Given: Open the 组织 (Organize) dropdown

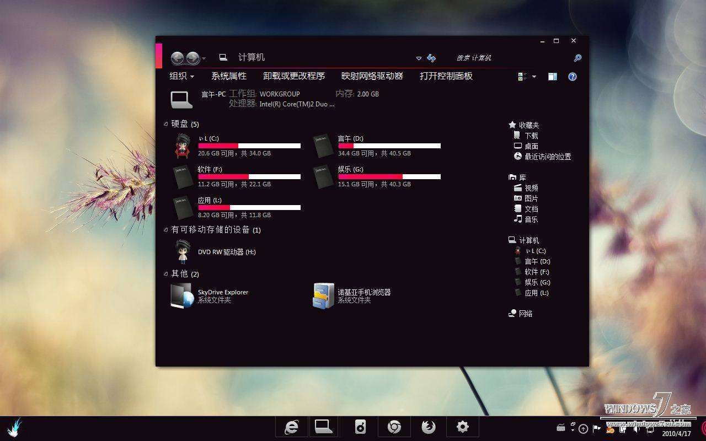Looking at the screenshot, I should [179, 76].
